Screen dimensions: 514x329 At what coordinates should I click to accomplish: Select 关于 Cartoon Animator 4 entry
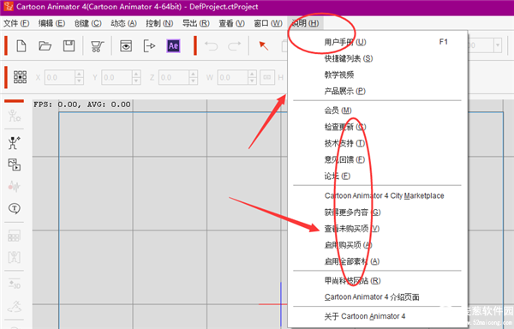click(377, 316)
